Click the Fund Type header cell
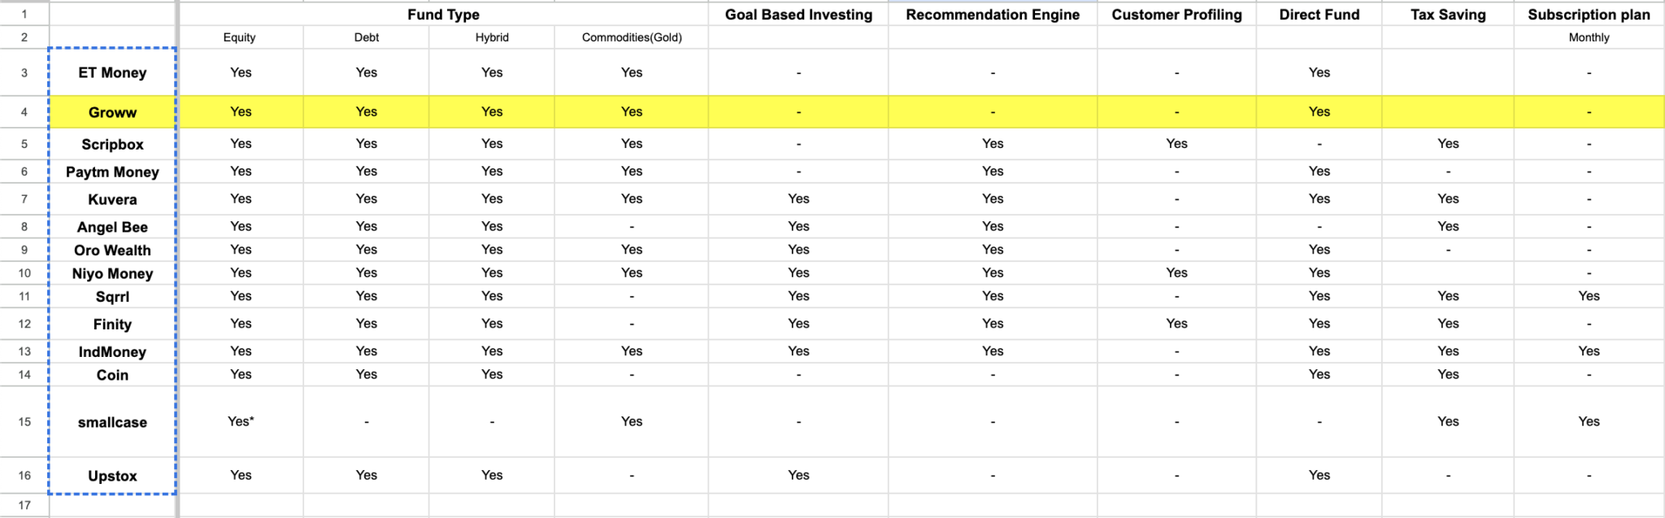The width and height of the screenshot is (1665, 518). [x=443, y=15]
